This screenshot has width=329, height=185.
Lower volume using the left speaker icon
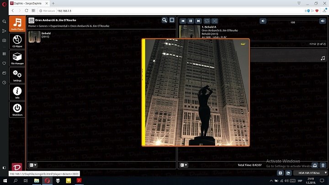263,21
